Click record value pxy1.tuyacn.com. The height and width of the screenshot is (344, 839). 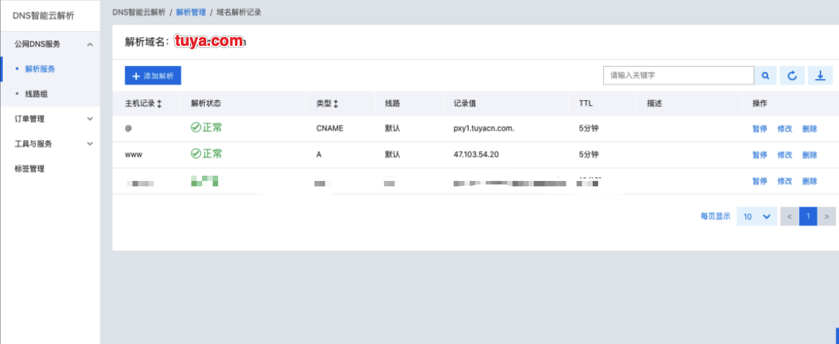coord(484,129)
